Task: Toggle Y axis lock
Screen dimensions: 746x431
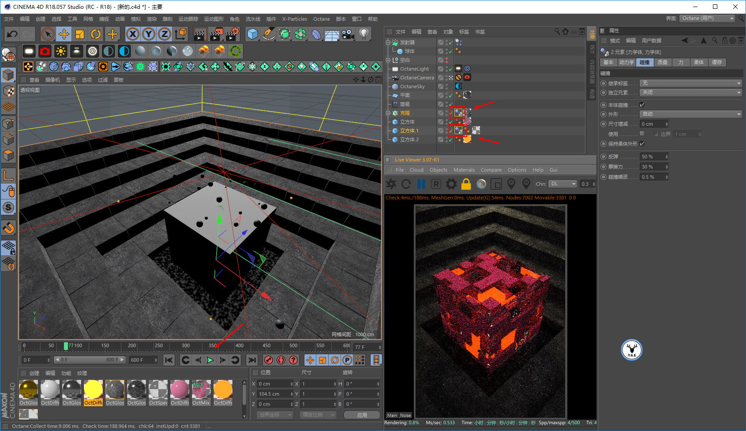Action: [149, 34]
